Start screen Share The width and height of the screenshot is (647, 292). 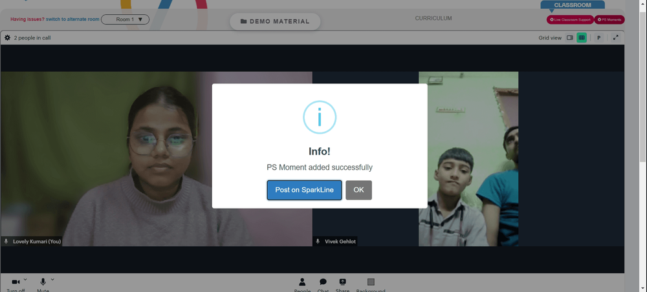tap(342, 285)
